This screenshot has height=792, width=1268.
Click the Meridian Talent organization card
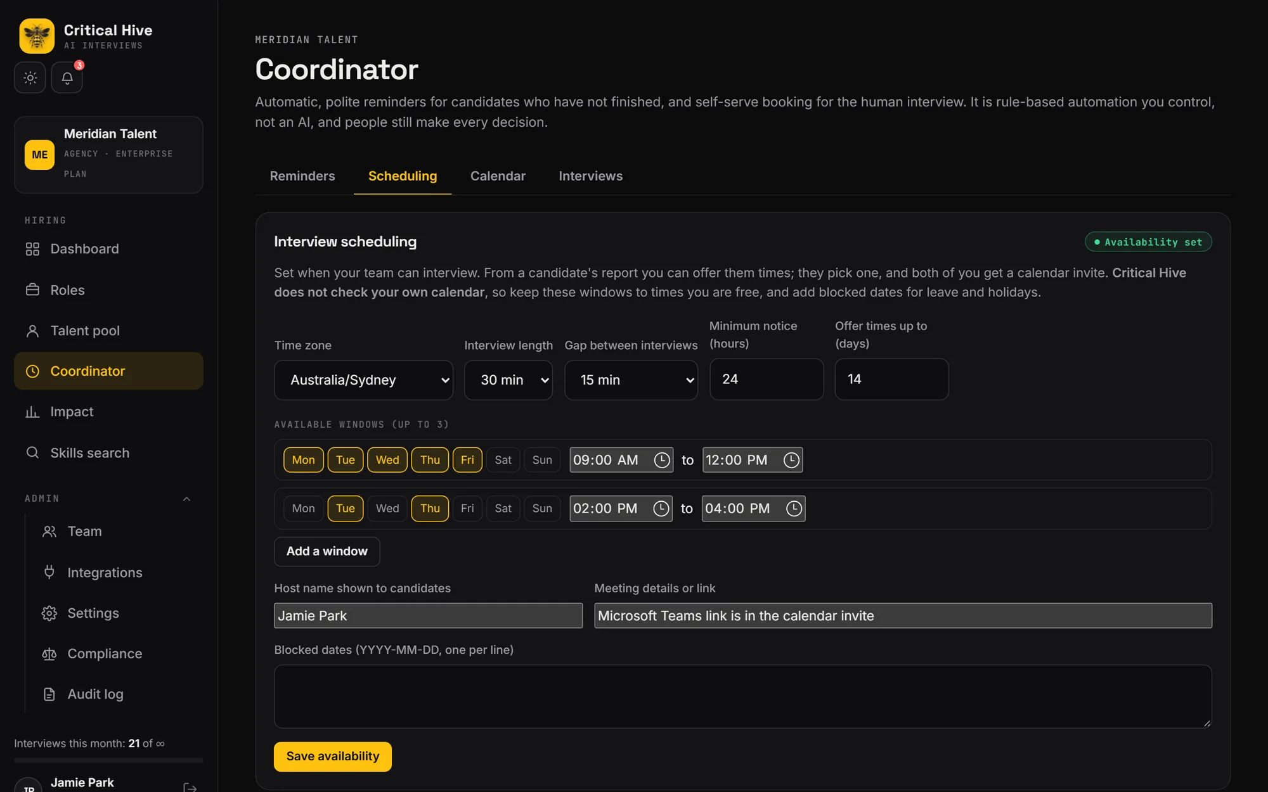click(x=108, y=155)
